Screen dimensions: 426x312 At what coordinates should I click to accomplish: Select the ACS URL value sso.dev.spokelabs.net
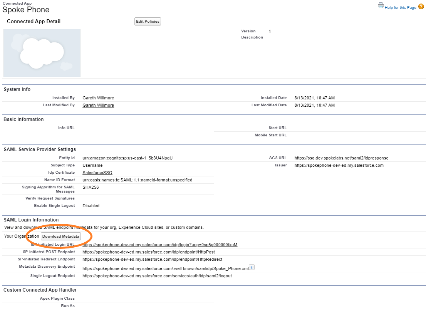coord(341,158)
